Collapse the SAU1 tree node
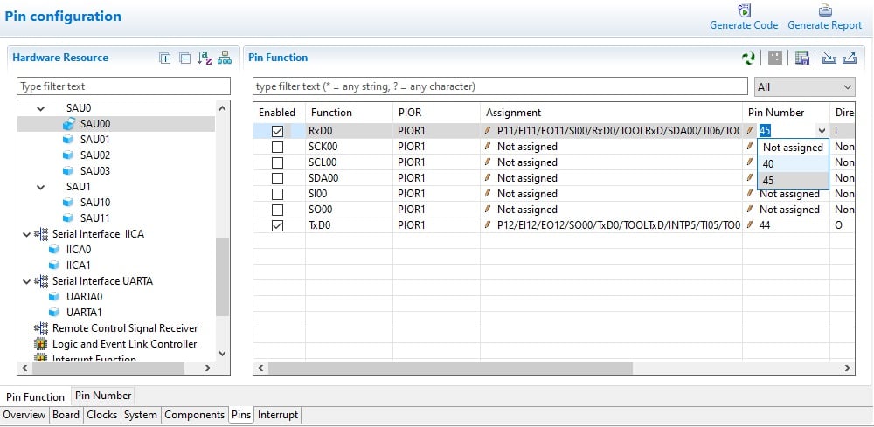This screenshot has width=874, height=427. pyautogui.click(x=41, y=187)
